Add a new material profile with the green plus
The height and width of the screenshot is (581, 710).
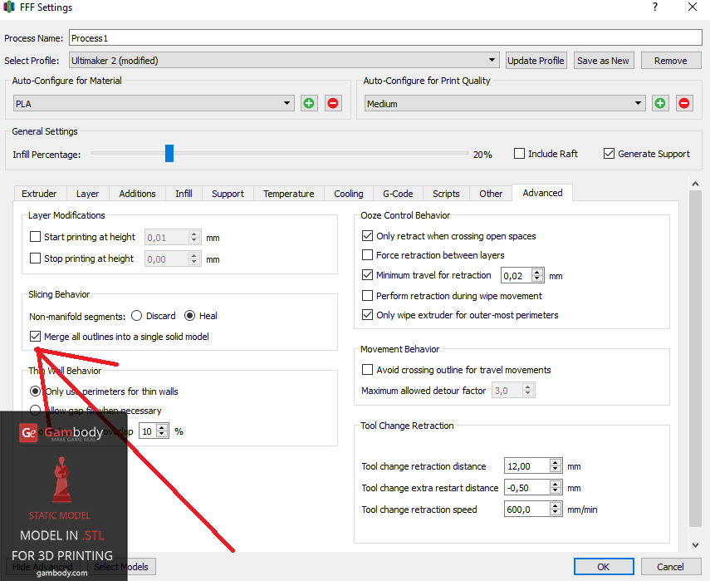coord(308,102)
